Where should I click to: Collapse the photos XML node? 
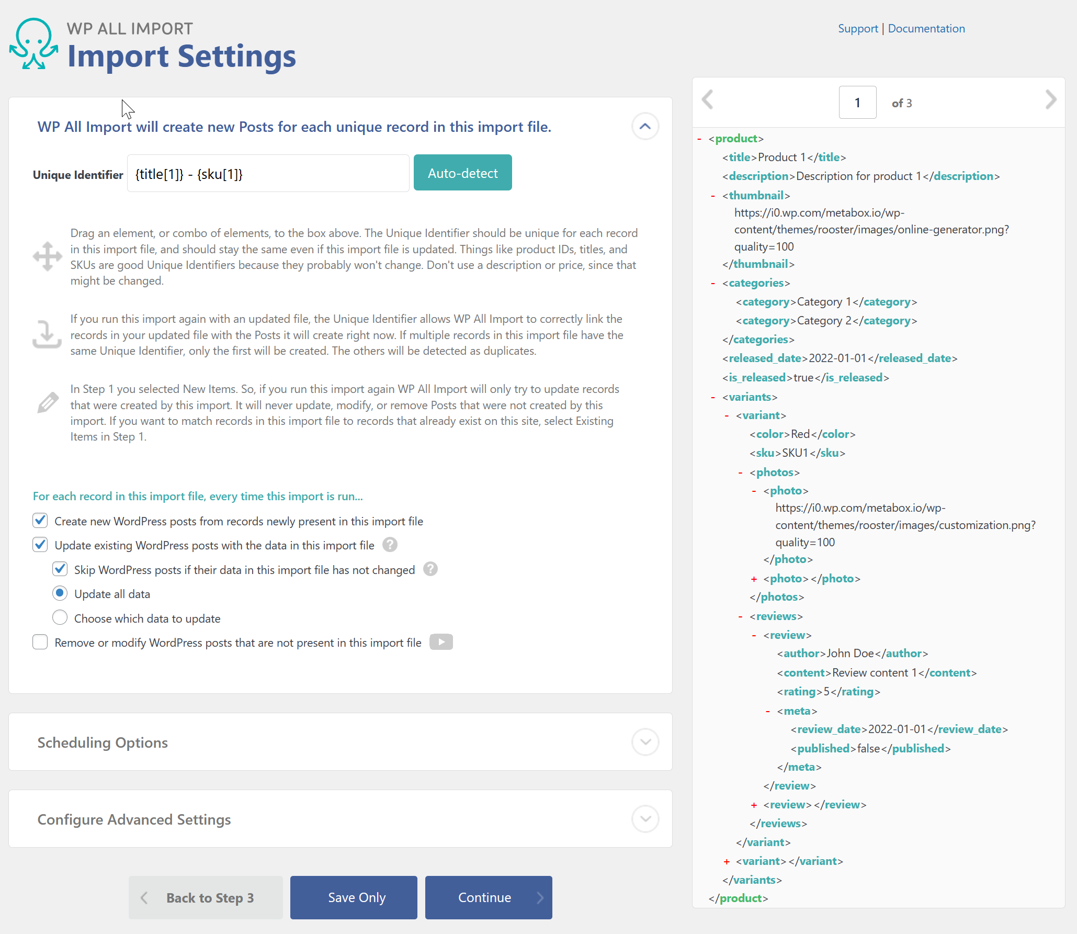[740, 472]
